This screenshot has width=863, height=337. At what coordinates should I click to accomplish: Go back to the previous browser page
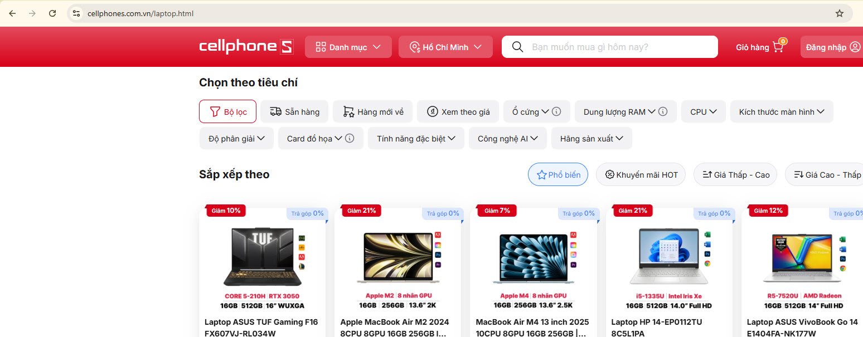[x=12, y=13]
